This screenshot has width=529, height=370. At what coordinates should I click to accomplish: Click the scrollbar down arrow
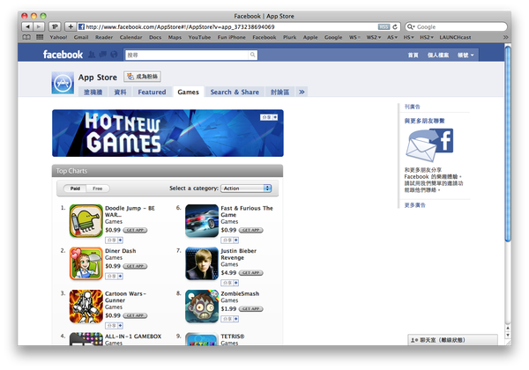pyautogui.click(x=508, y=336)
